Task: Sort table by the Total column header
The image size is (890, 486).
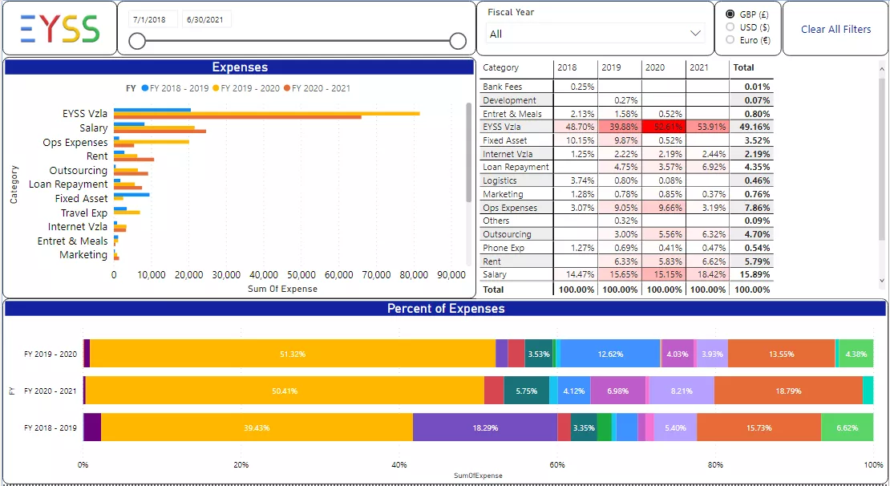Action: tap(743, 68)
